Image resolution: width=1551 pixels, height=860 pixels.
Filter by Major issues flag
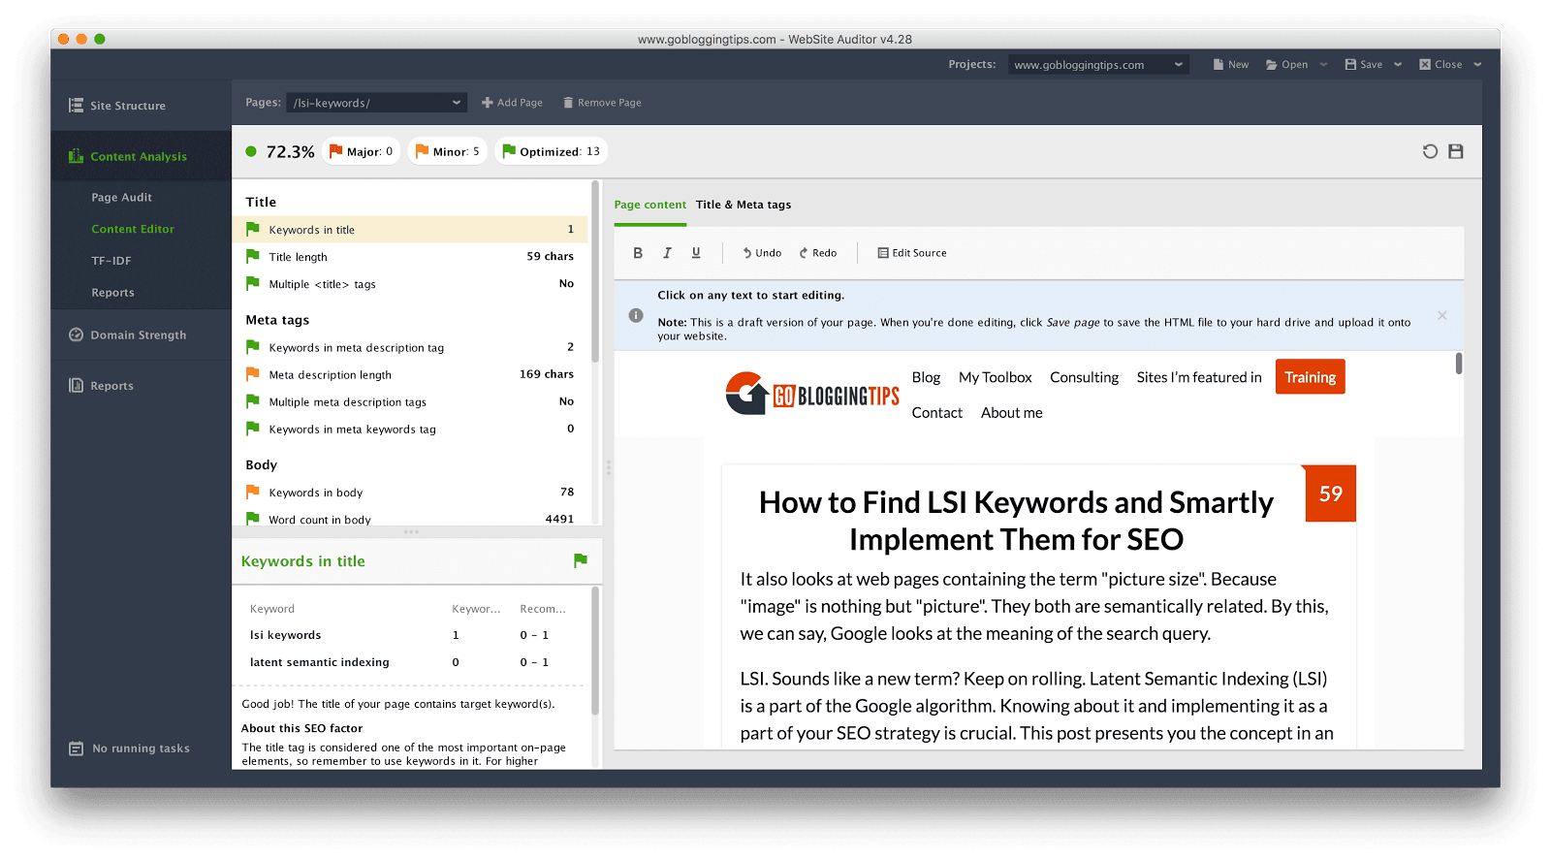coord(362,151)
